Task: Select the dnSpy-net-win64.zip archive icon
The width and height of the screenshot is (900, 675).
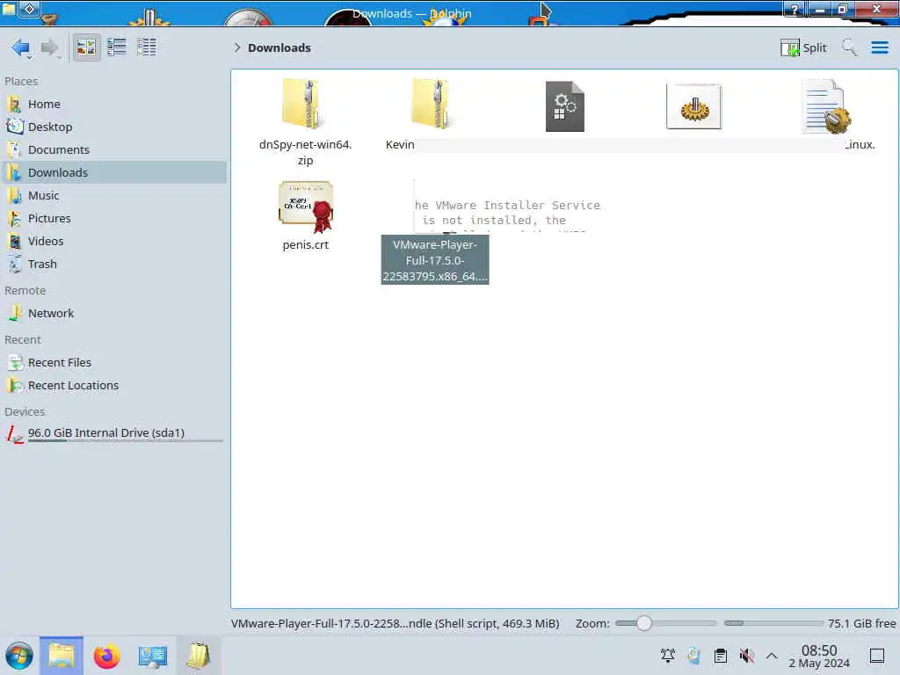Action: (x=303, y=105)
